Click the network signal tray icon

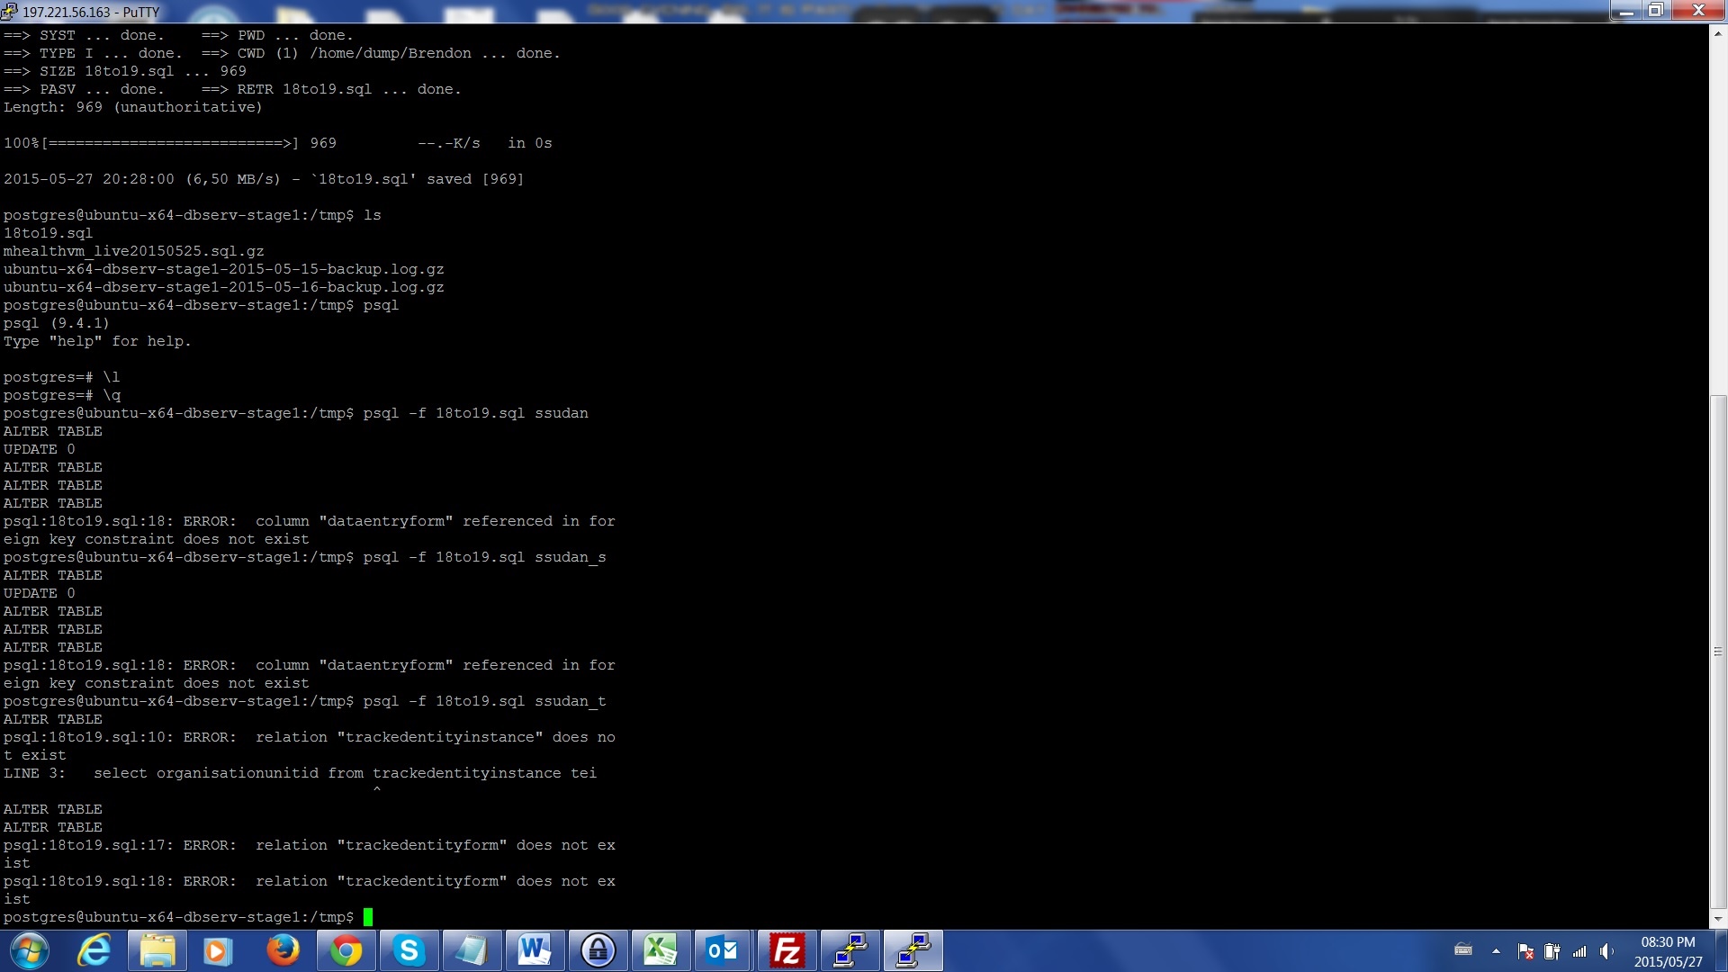click(x=1579, y=951)
